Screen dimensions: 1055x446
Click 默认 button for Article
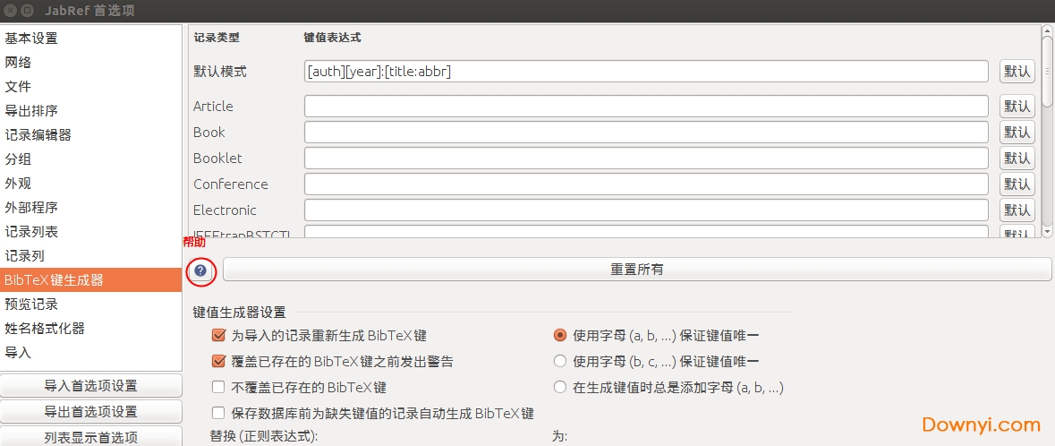pyautogui.click(x=1017, y=107)
